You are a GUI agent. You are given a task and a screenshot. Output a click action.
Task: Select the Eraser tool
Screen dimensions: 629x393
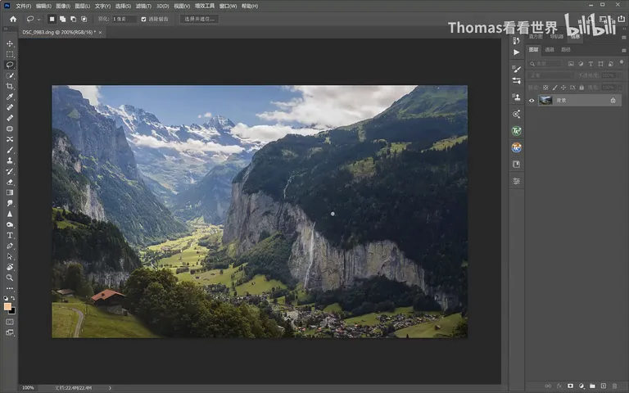tap(10, 182)
